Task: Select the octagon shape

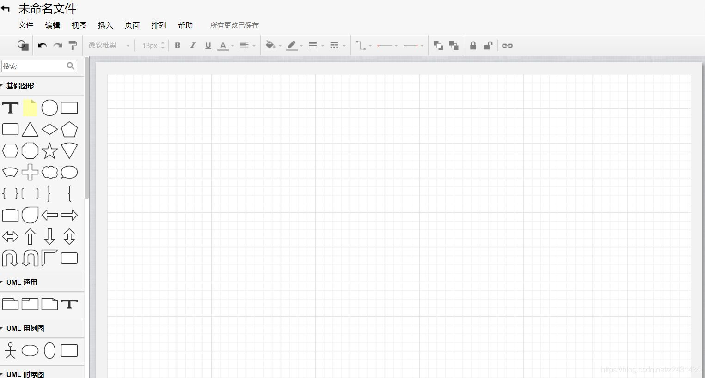Action: pyautogui.click(x=30, y=150)
